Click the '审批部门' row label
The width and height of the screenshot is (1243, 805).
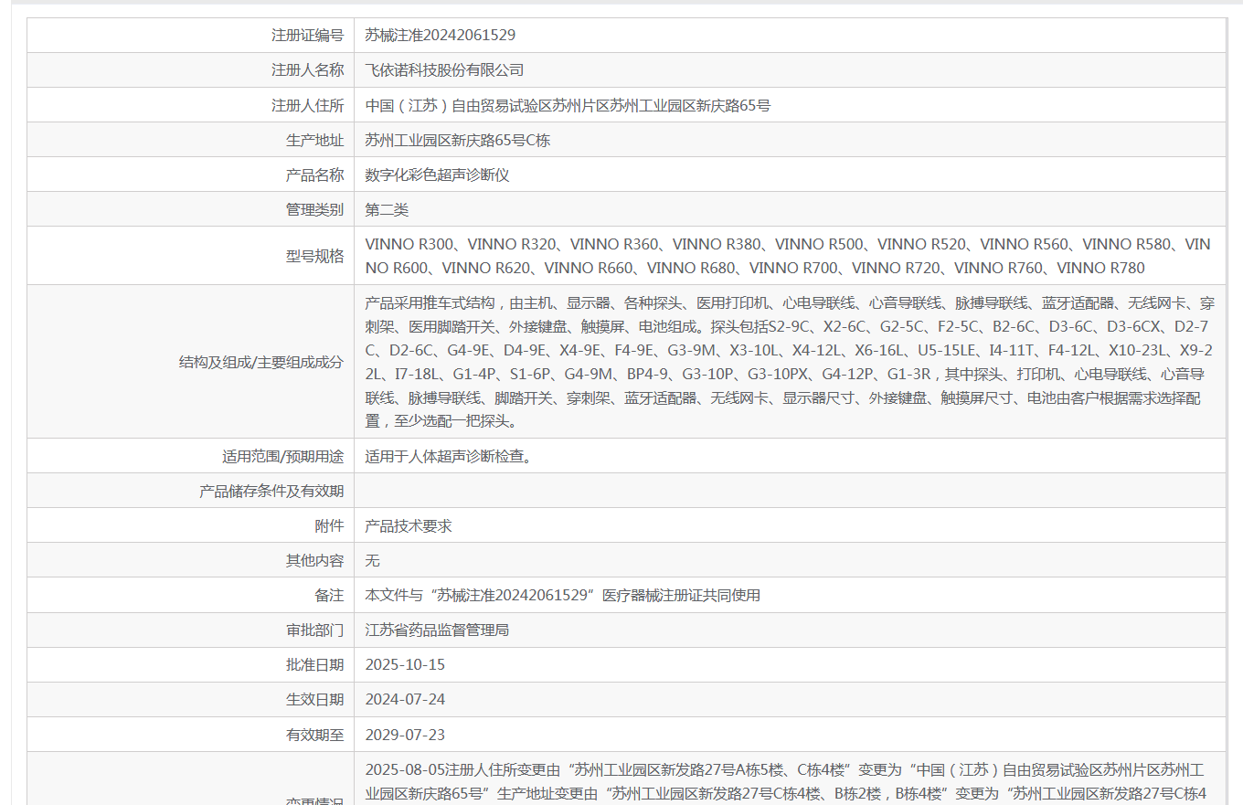[x=314, y=630]
